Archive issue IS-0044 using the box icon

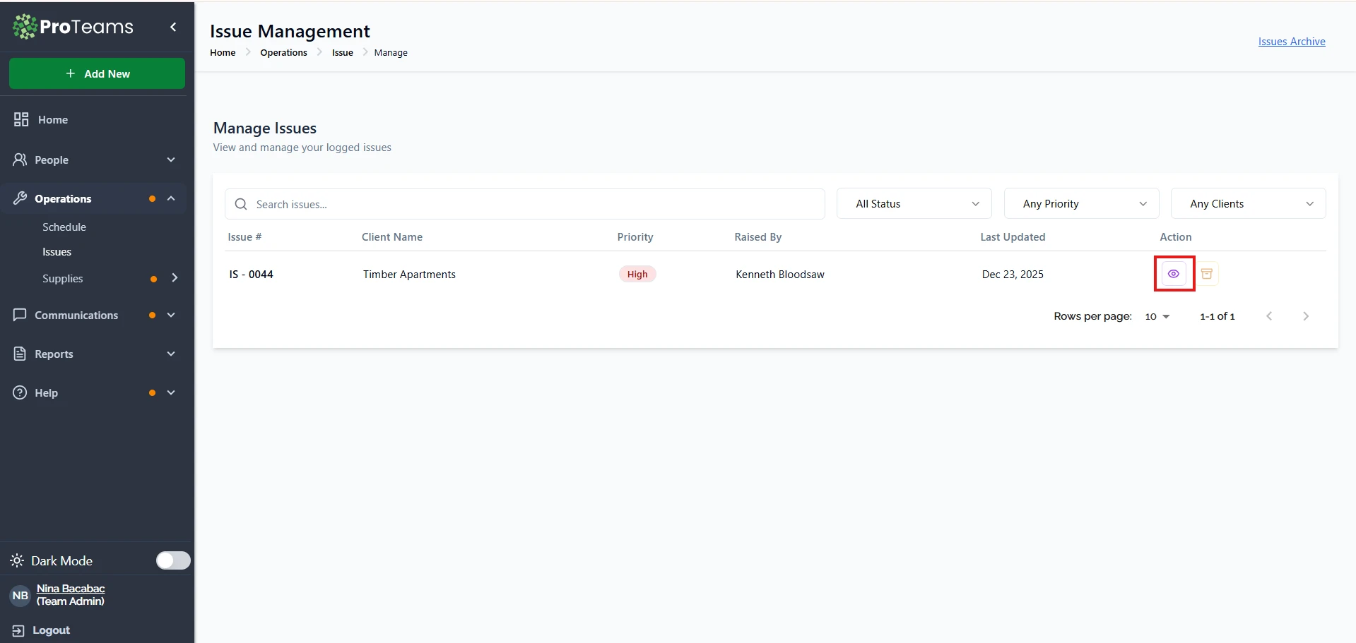pyautogui.click(x=1207, y=274)
